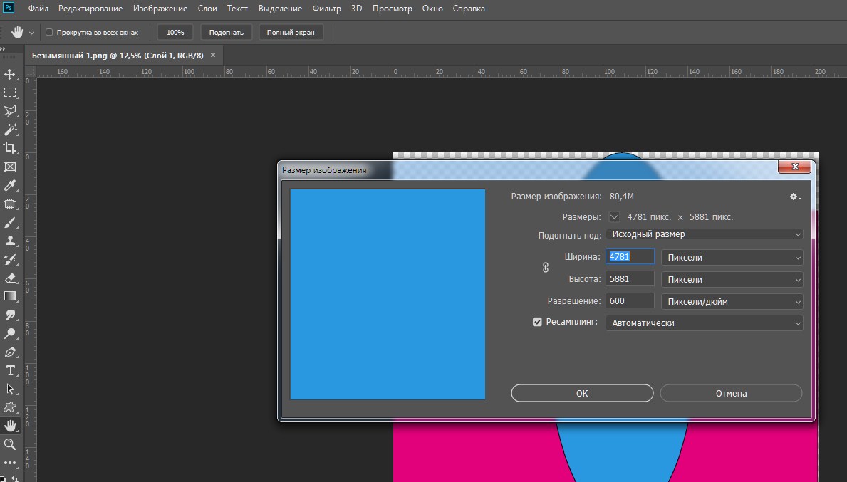
Task: Open the 'Изображение' menu
Action: coord(160,9)
